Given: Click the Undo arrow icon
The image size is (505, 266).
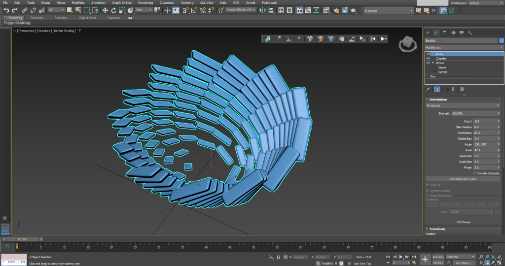Looking at the screenshot, I should click(6, 10).
